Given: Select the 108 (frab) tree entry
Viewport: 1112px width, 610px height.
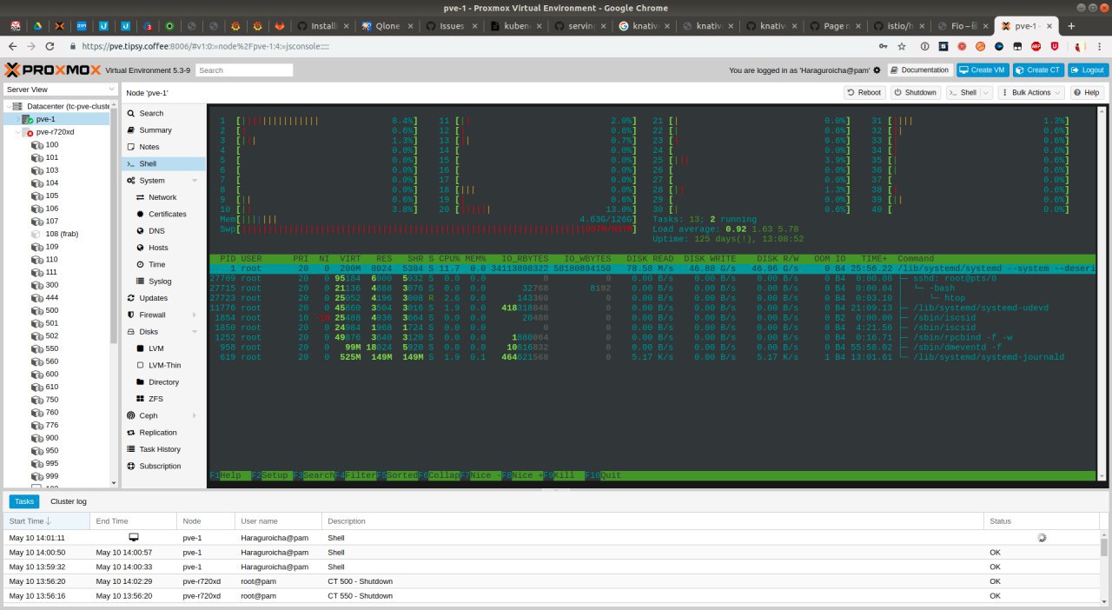Looking at the screenshot, I should tap(62, 234).
